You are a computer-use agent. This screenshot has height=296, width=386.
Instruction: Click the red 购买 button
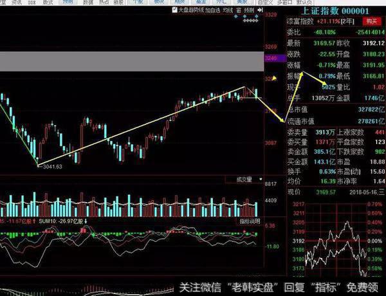(371, 21)
